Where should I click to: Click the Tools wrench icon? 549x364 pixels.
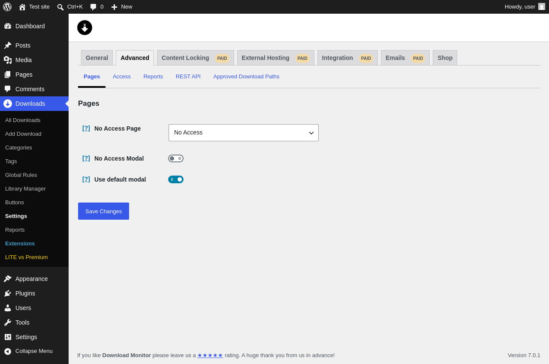coord(8,322)
